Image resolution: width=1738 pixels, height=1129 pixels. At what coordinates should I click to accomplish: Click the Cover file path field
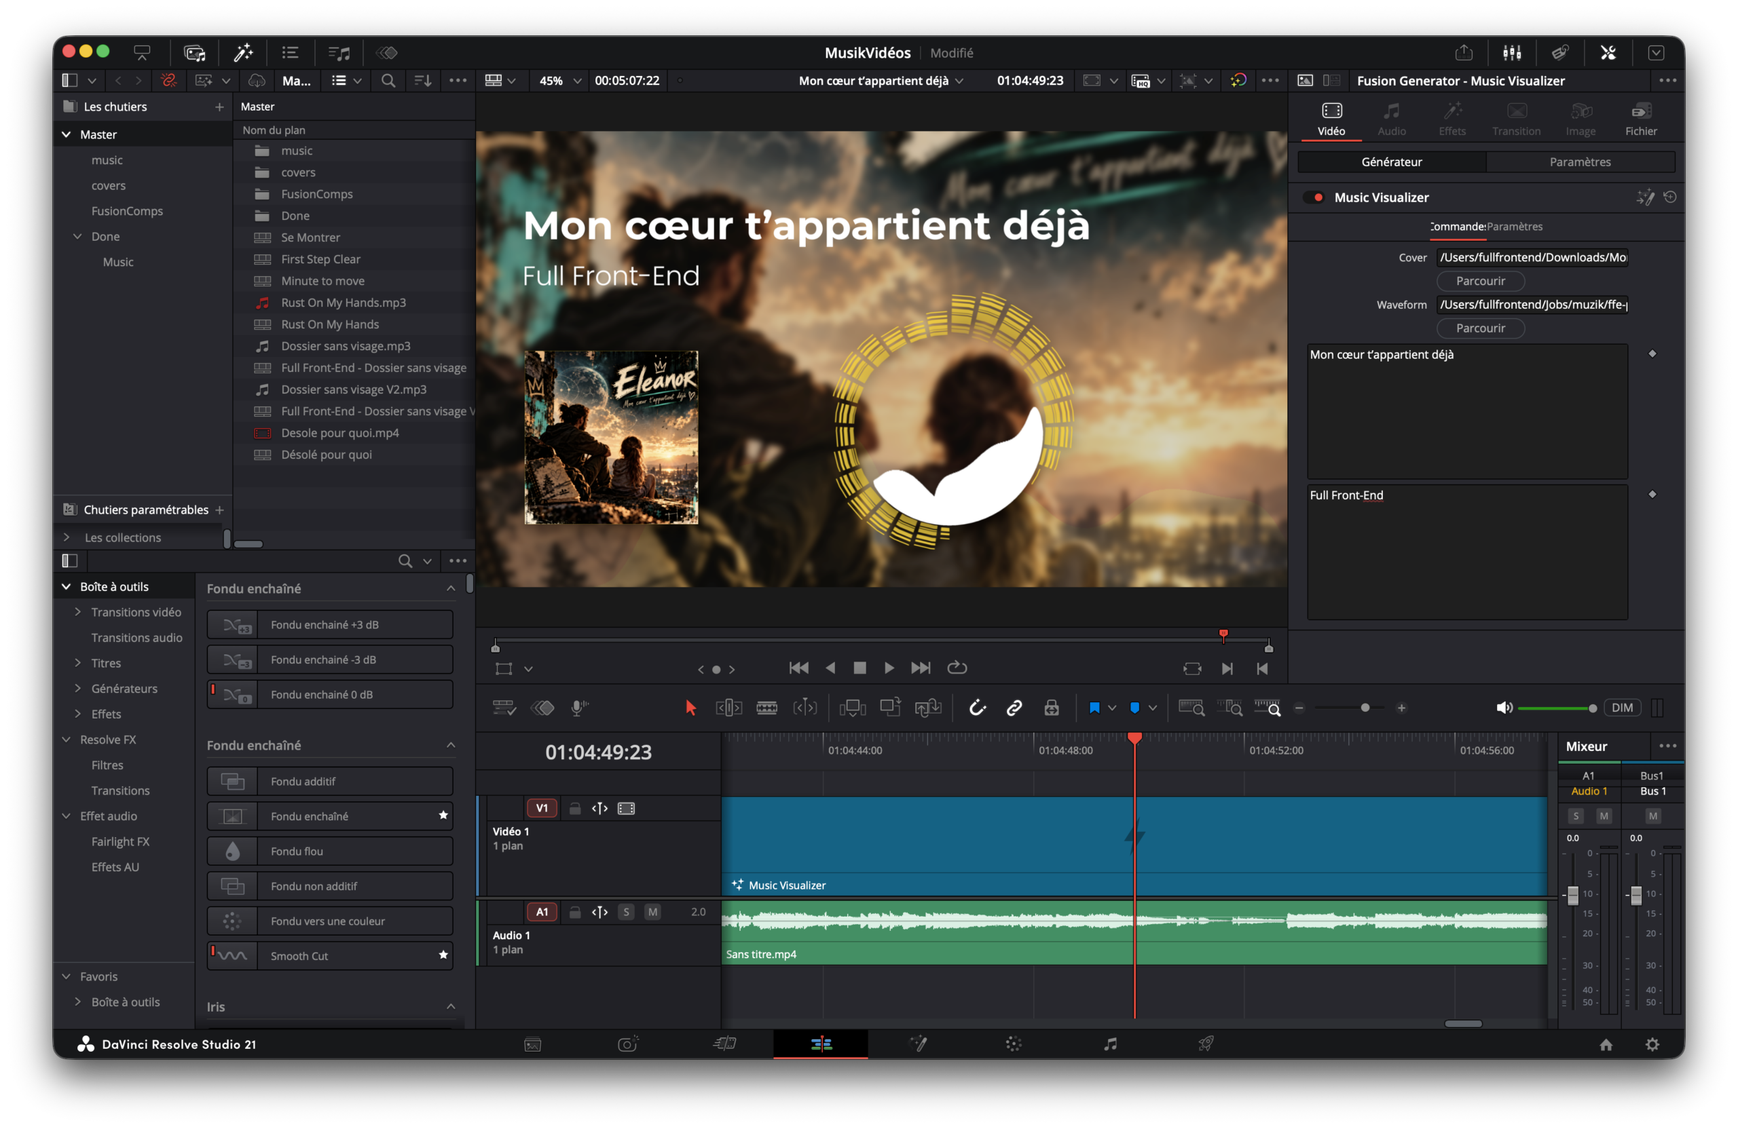tap(1532, 257)
